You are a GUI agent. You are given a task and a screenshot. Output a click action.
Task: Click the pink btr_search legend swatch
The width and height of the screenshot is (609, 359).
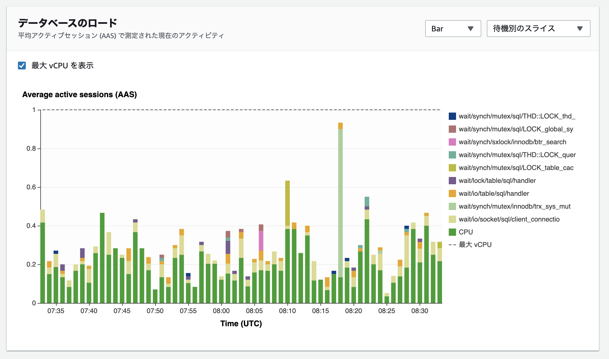452,142
